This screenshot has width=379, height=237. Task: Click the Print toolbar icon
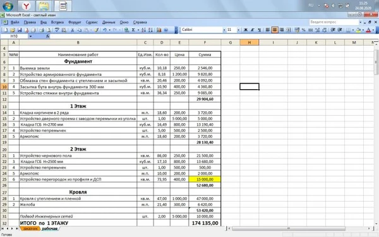pos(41,30)
